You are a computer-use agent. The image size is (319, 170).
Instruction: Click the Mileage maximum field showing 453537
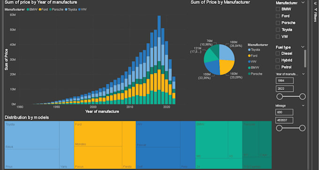click(284, 120)
